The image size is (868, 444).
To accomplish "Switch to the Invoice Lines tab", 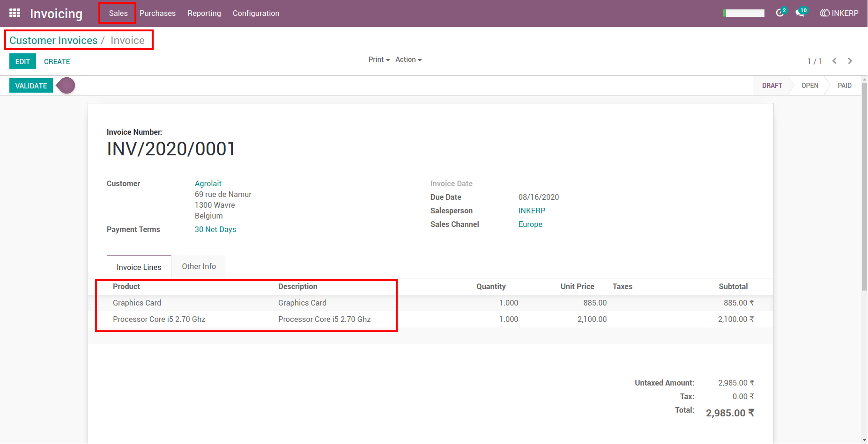I will click(139, 267).
